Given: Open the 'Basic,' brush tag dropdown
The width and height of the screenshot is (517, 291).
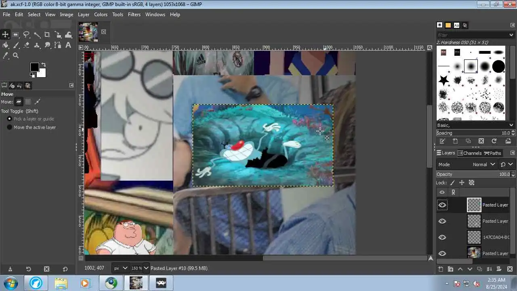Looking at the screenshot, I should (x=476, y=125).
